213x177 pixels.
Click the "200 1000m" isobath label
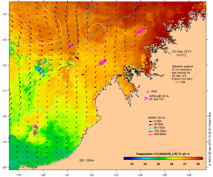coord(86,160)
